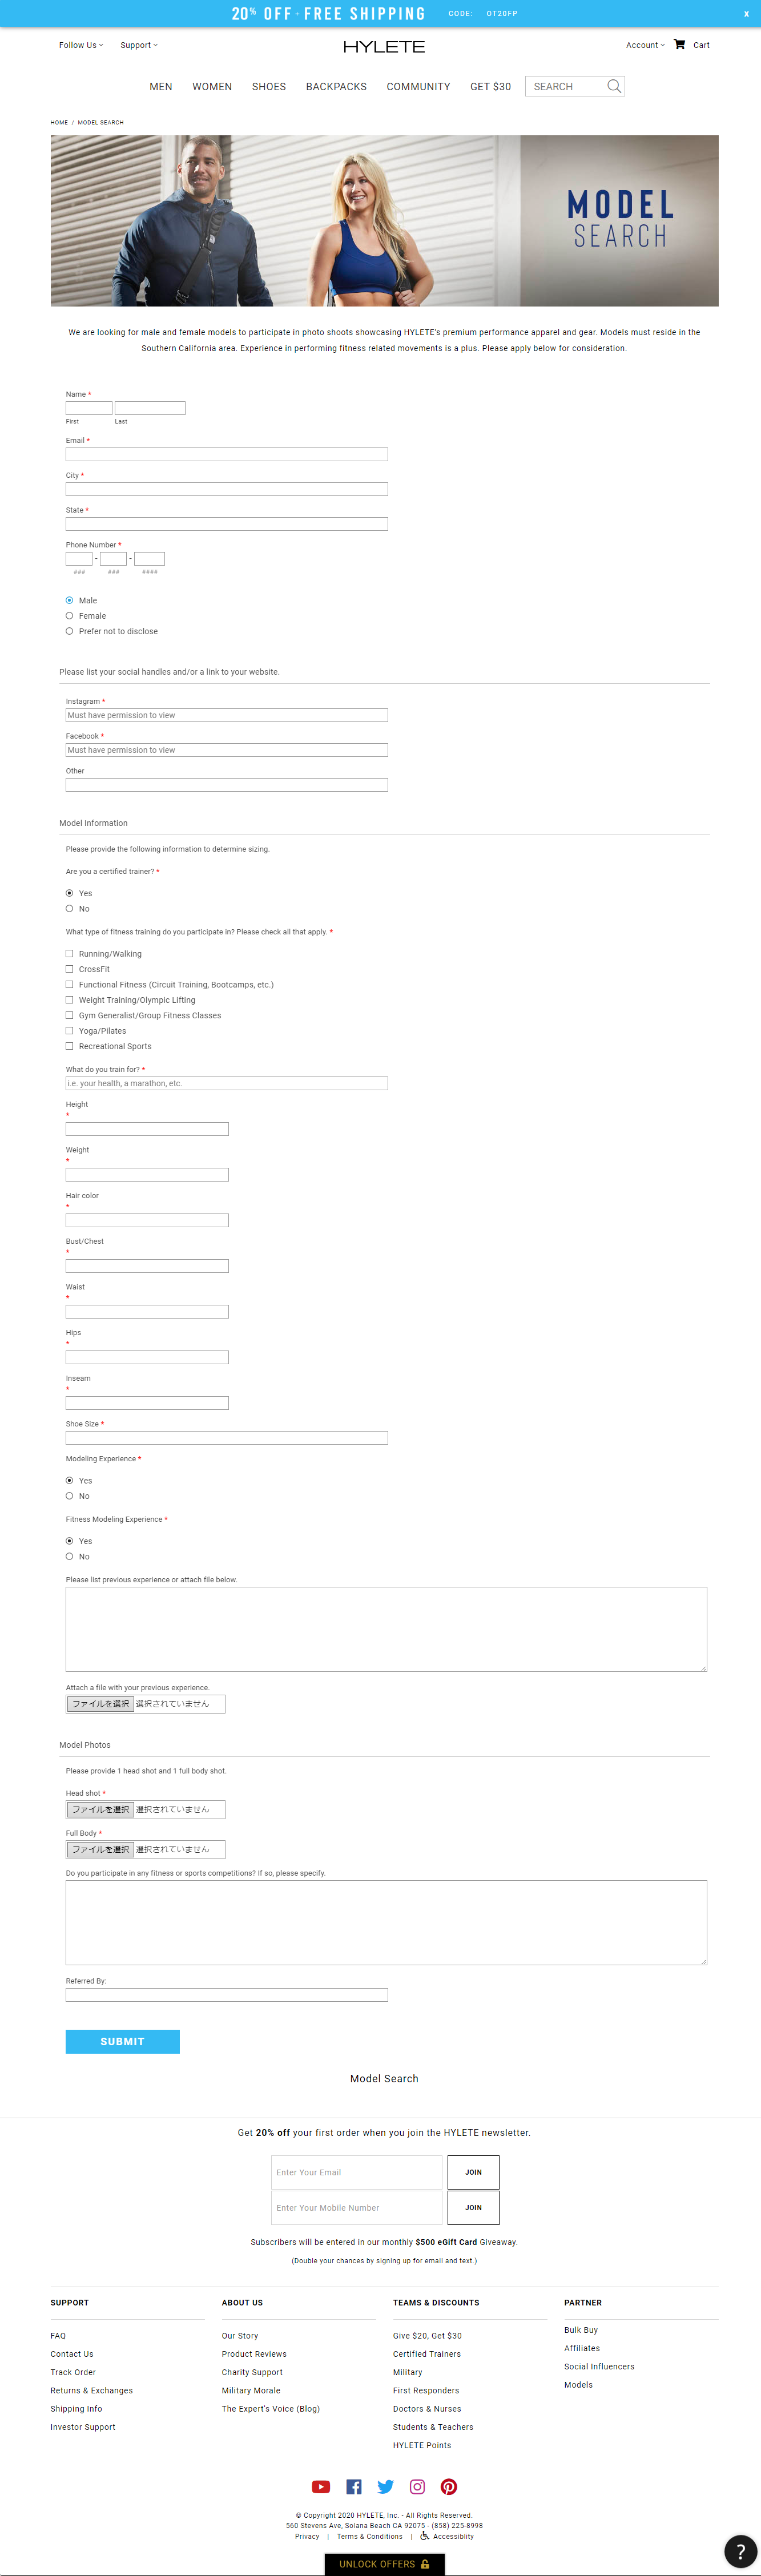Open HYLETE YouTube channel icon
This screenshot has height=2576, width=761.
click(321, 2487)
